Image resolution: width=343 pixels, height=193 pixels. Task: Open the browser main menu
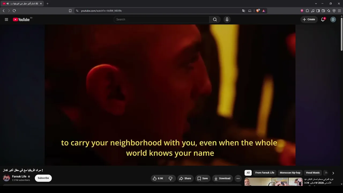click(340, 11)
